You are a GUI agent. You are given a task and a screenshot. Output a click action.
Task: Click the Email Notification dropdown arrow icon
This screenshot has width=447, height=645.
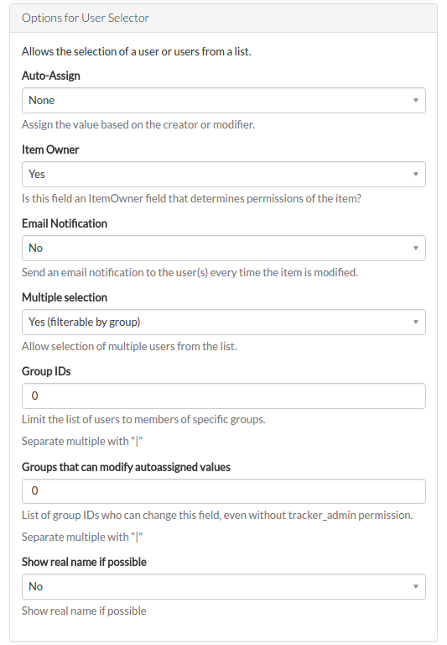click(416, 248)
